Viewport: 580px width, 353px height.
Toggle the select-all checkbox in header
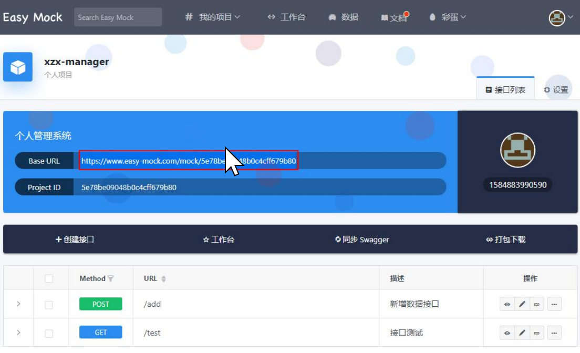(x=49, y=278)
